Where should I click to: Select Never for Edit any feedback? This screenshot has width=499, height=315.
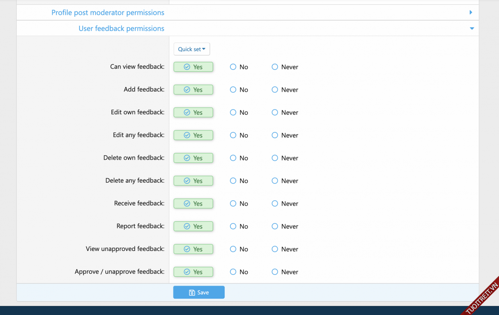[x=275, y=135]
